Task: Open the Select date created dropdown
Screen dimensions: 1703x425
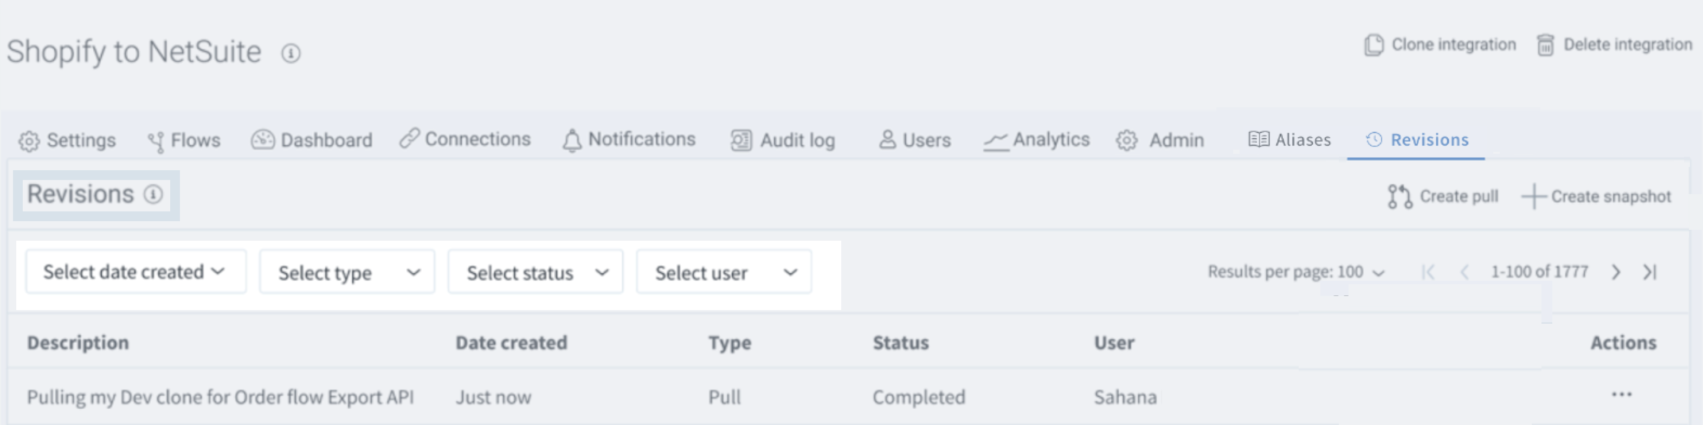Action: (136, 272)
